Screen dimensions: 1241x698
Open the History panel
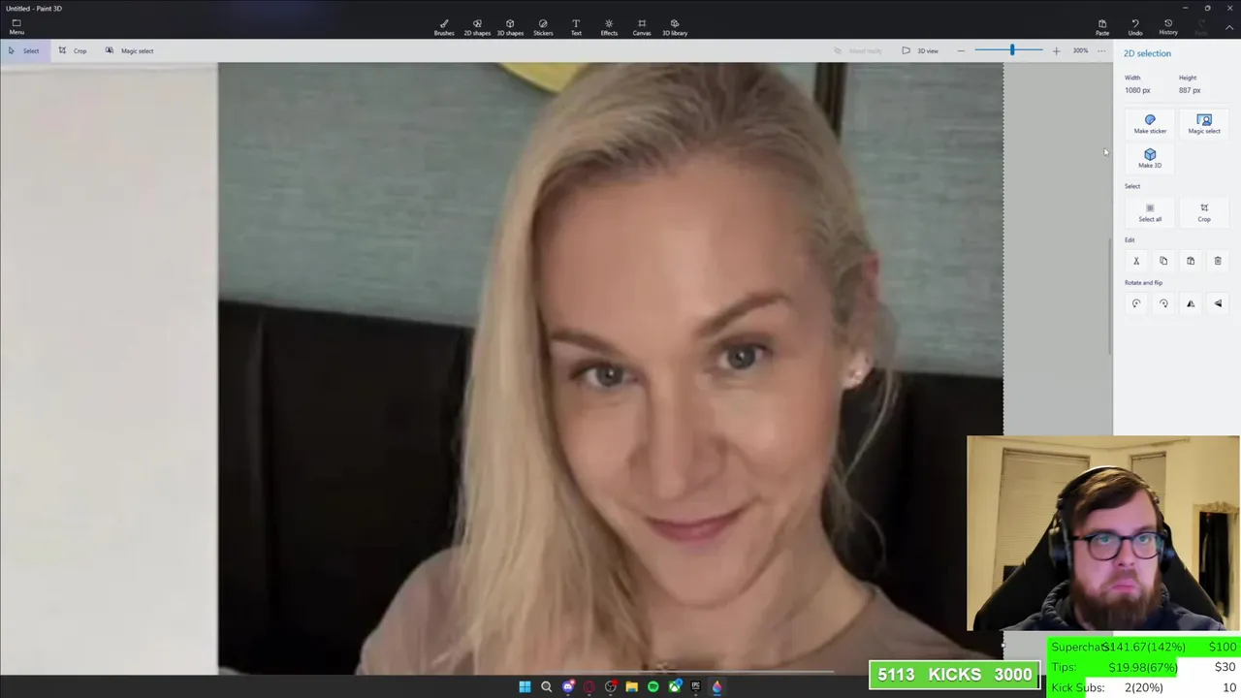pyautogui.click(x=1168, y=27)
